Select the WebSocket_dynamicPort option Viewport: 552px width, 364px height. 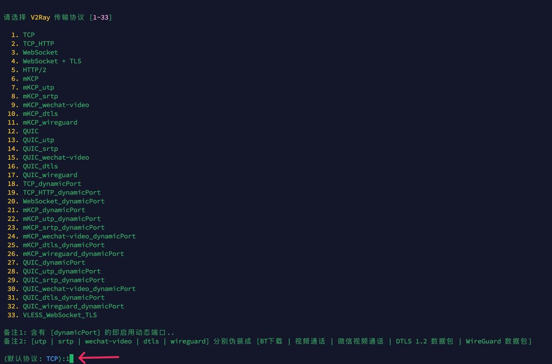[63, 201]
